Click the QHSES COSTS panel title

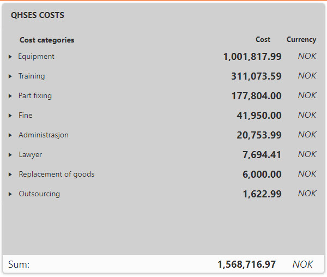tap(38, 15)
